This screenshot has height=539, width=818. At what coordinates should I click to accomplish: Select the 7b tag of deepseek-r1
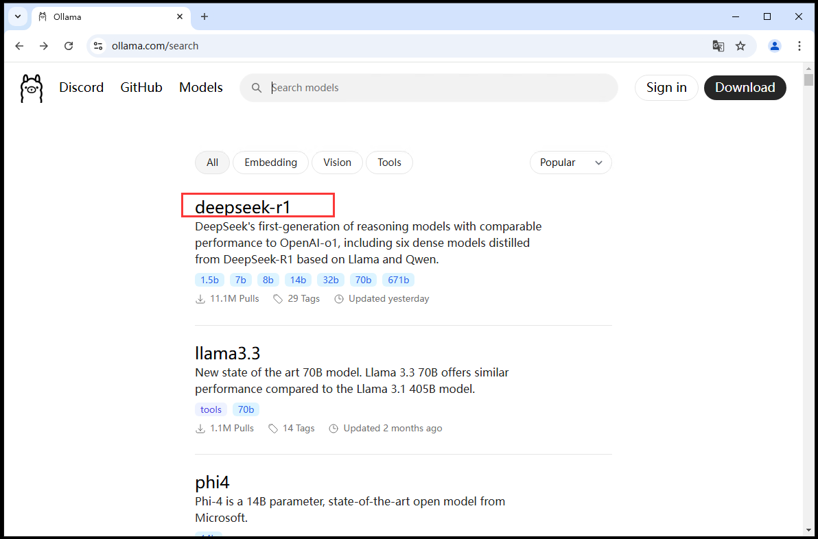(240, 280)
